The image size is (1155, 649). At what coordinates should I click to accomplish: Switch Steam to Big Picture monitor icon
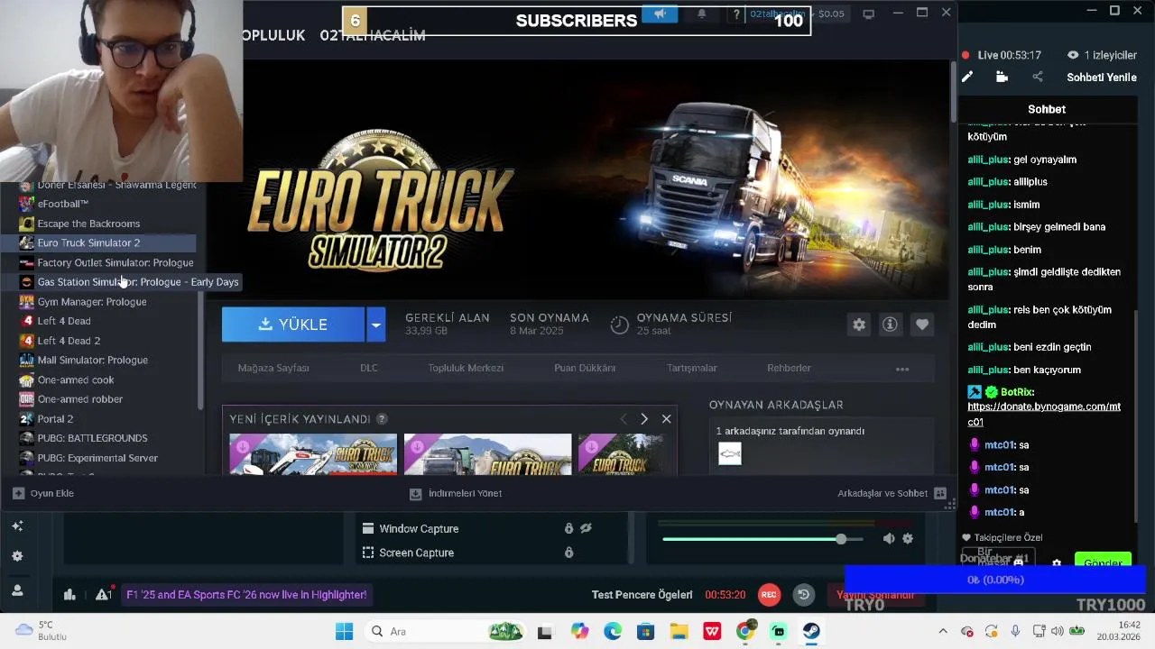[x=868, y=14]
